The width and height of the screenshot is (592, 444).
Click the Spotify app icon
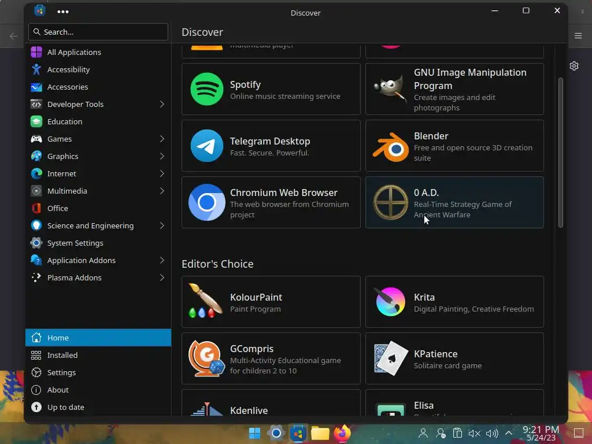click(x=206, y=89)
